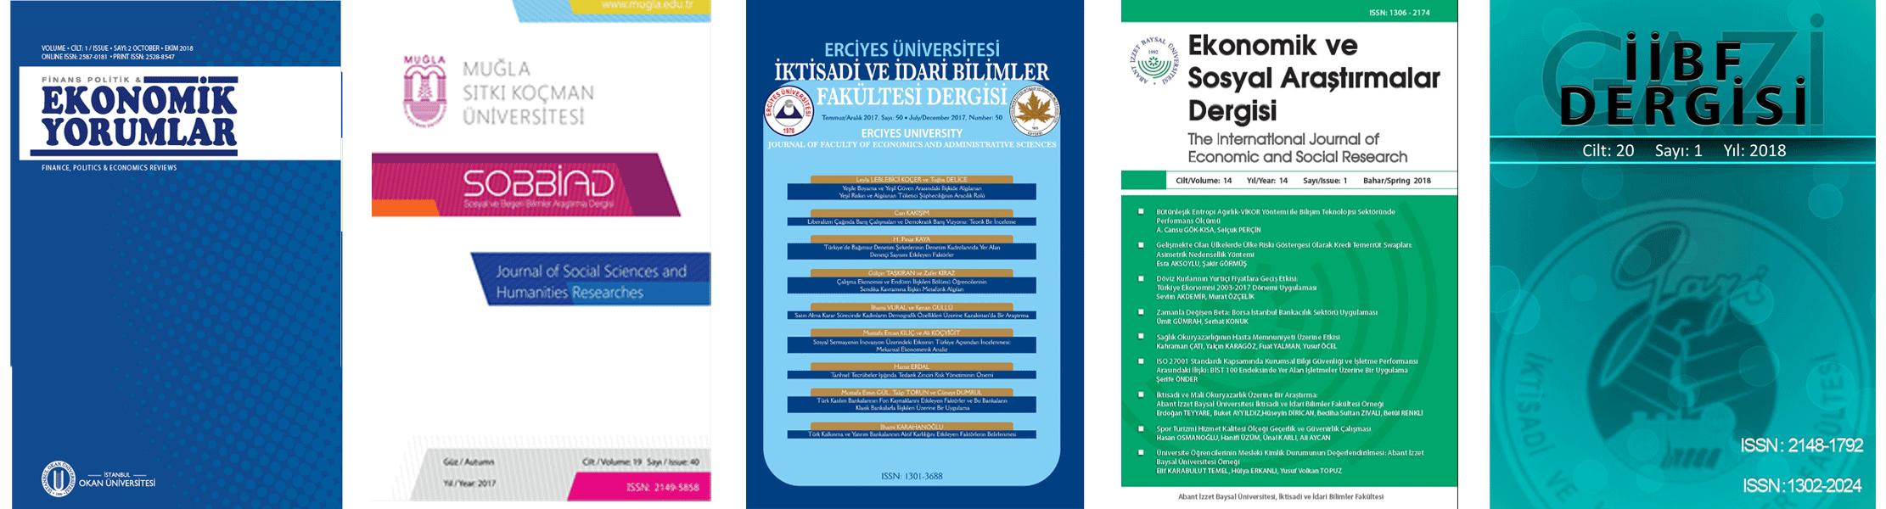Click author bar 'Hamit ERDAL'
Viewport: 1886px width, 509px height.
912,366
